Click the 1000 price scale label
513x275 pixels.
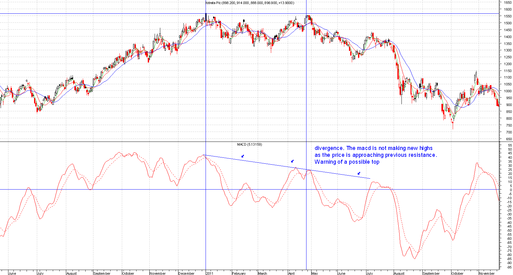[x=508, y=91]
